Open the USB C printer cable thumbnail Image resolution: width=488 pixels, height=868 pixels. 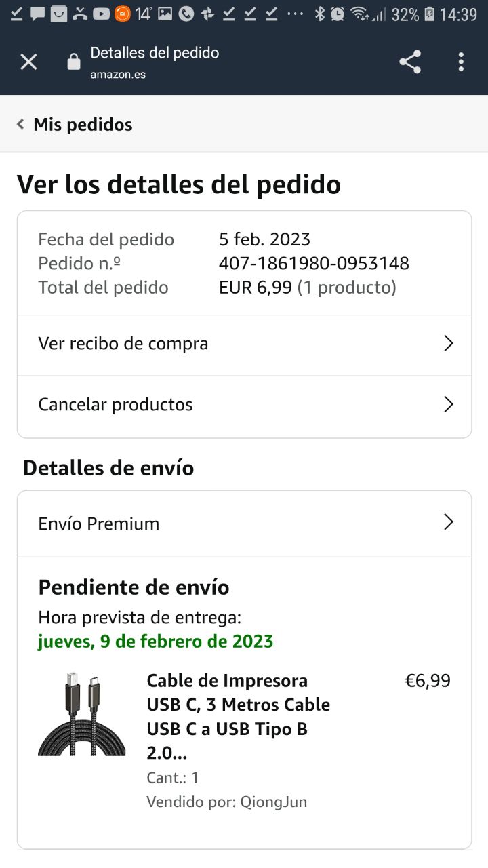(81, 714)
